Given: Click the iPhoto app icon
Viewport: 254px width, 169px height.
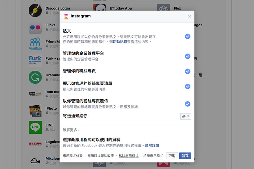Looking at the screenshot, I should (x=35, y=111).
